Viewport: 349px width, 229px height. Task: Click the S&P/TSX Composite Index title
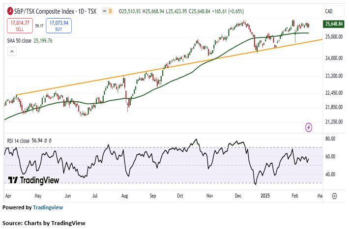(x=49, y=11)
